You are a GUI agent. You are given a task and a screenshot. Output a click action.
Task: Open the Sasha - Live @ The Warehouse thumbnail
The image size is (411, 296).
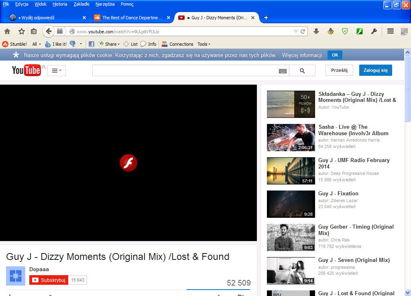click(x=291, y=138)
